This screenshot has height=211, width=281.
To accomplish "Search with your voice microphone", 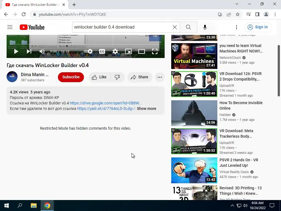I will pos(205,27).
